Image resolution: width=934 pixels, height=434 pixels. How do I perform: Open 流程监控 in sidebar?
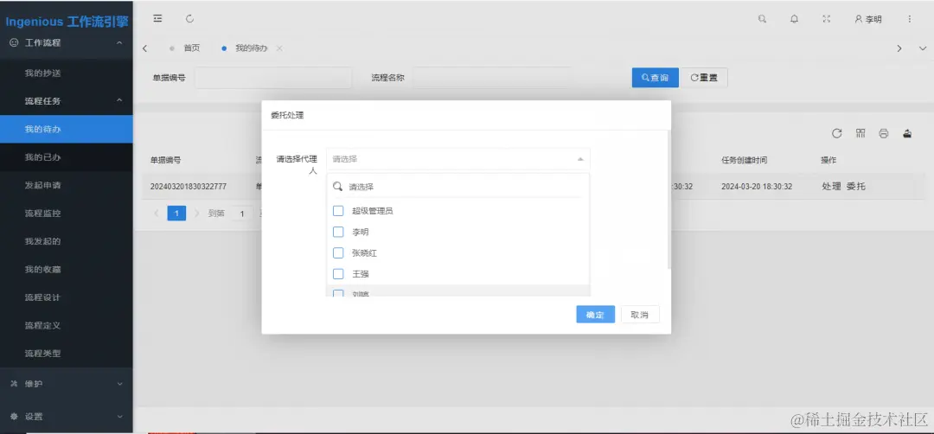66,214
